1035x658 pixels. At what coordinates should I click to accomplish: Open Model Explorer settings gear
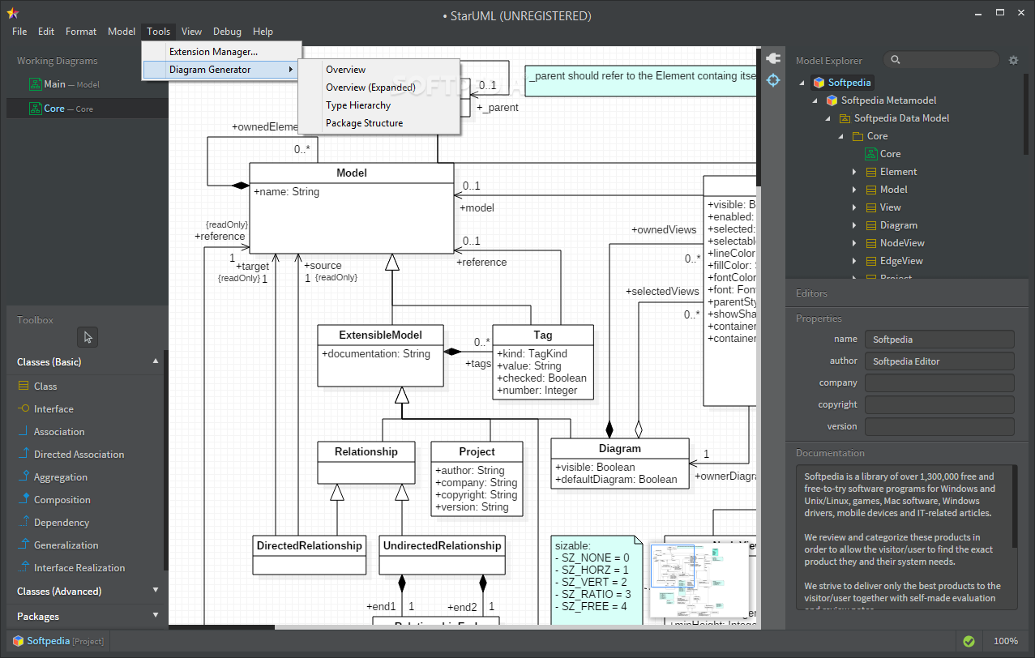click(x=1013, y=60)
